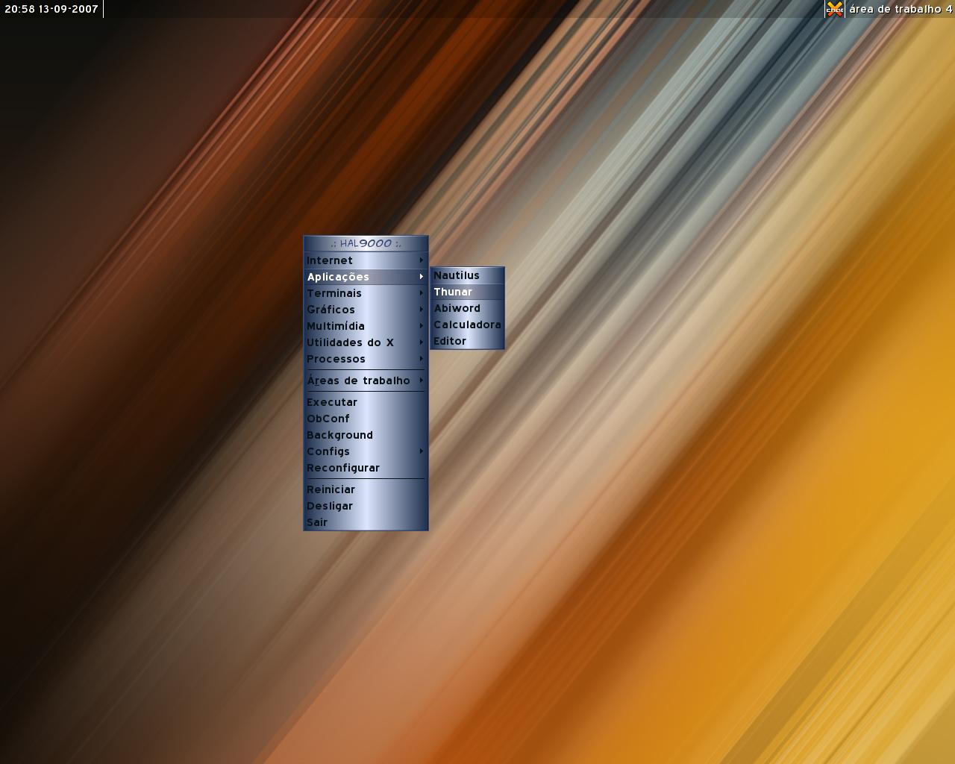955x764 pixels.
Task: Open the Gráficos submenu
Action: (x=366, y=310)
